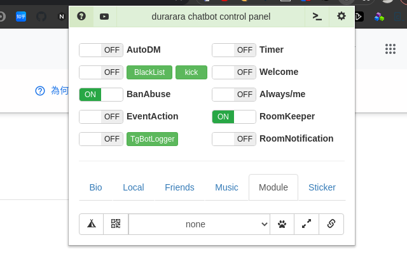Toggle the Timer switch
Image resolution: width=407 pixels, height=254 pixels.
coord(234,50)
